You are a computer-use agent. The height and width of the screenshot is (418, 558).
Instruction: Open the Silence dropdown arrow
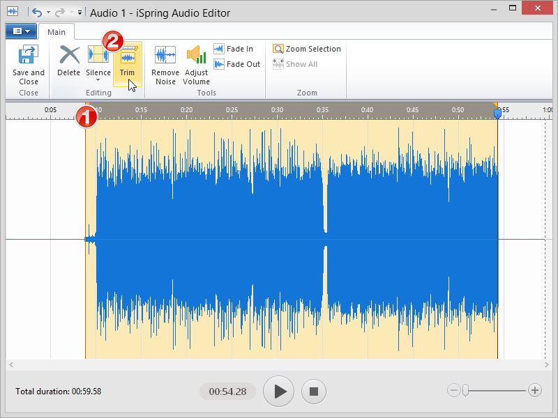tap(98, 80)
